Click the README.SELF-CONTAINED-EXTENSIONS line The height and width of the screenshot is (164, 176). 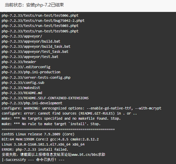[45, 98]
